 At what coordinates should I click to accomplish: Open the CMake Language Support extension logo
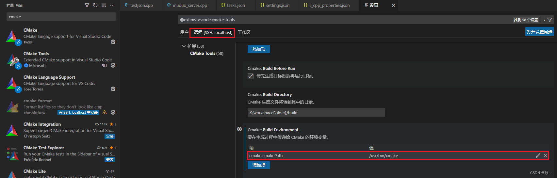[x=12, y=84]
